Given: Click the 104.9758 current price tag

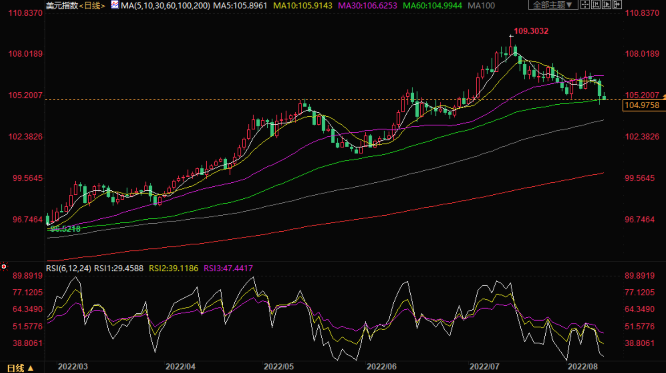Looking at the screenshot, I should [642, 106].
